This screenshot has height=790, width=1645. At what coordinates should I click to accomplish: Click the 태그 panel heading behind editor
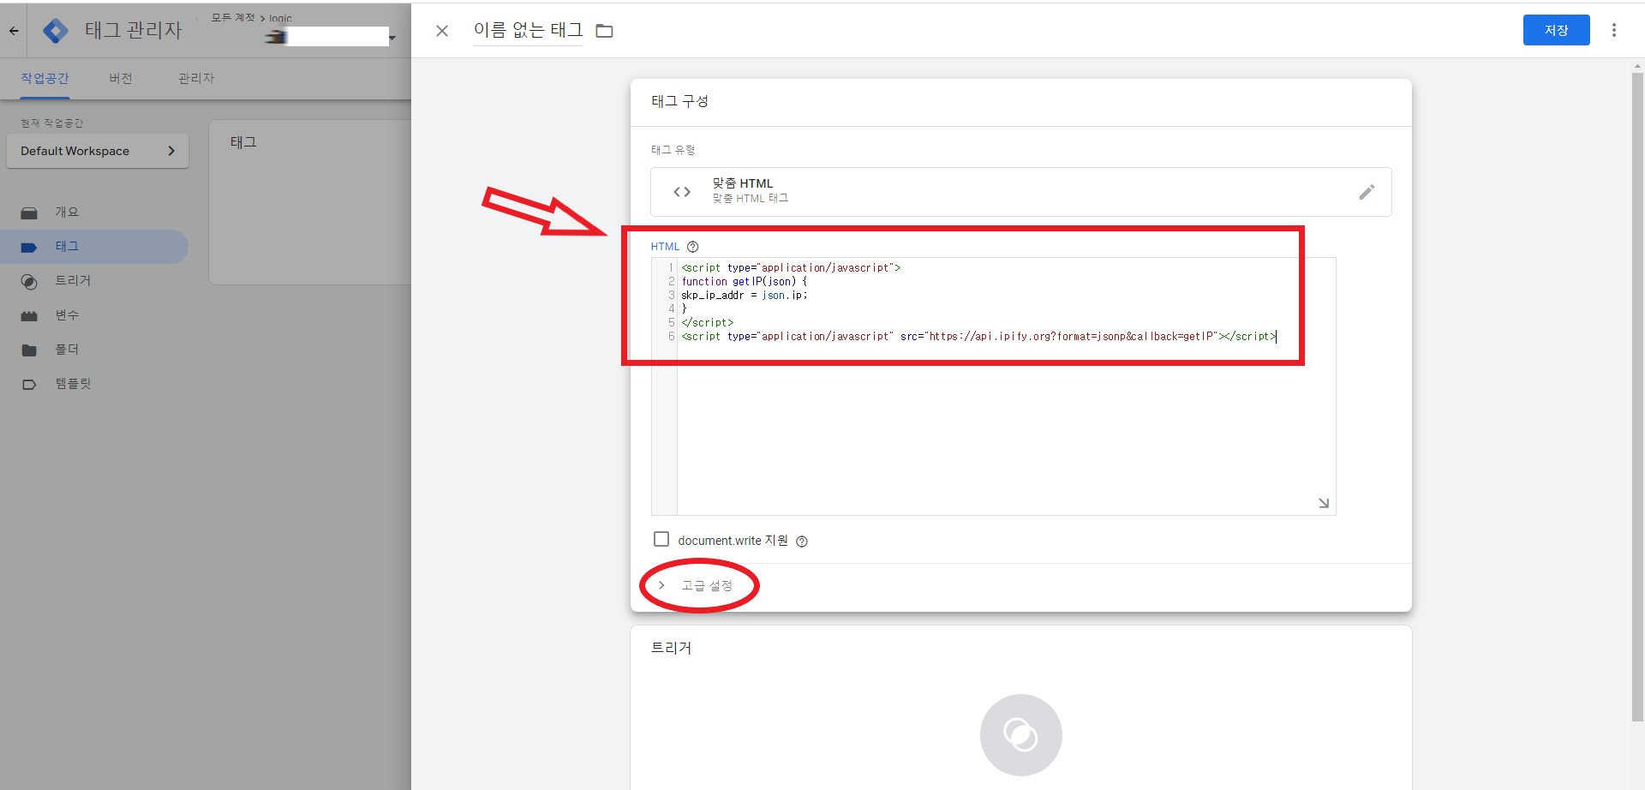click(243, 142)
